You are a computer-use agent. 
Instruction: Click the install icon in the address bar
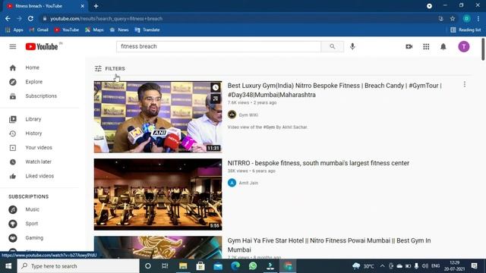pyautogui.click(x=440, y=18)
